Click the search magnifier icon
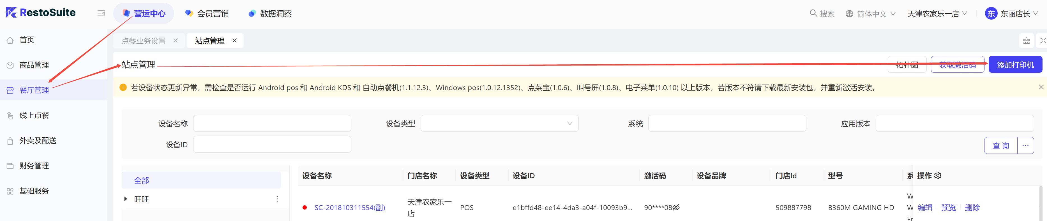The height and width of the screenshot is (221, 1047). 813,13
